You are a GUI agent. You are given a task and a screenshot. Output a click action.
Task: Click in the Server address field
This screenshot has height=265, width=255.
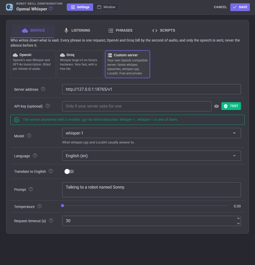pyautogui.click(x=151, y=89)
